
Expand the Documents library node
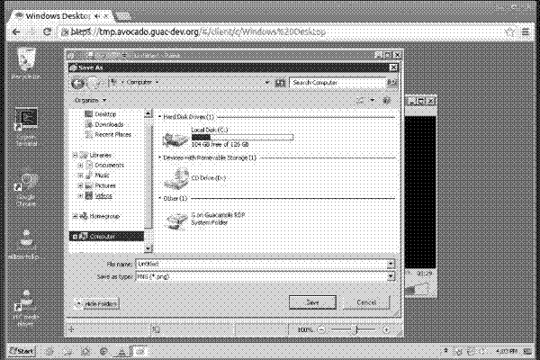[80, 166]
